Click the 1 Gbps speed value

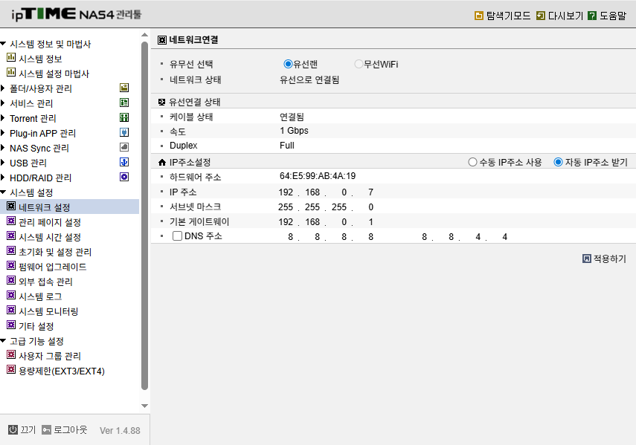[294, 131]
